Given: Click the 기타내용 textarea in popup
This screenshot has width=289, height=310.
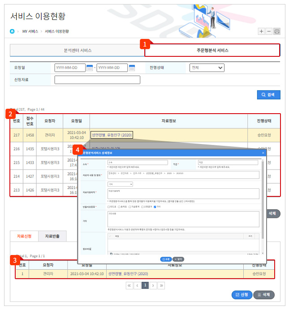Looking at the screenshot, I should [183, 219].
